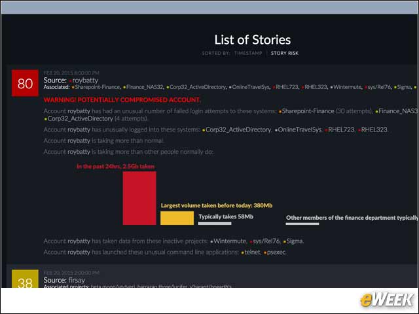Open Wintermute in inactive projects row
The height and width of the screenshot is (314, 419).
click(x=230, y=241)
